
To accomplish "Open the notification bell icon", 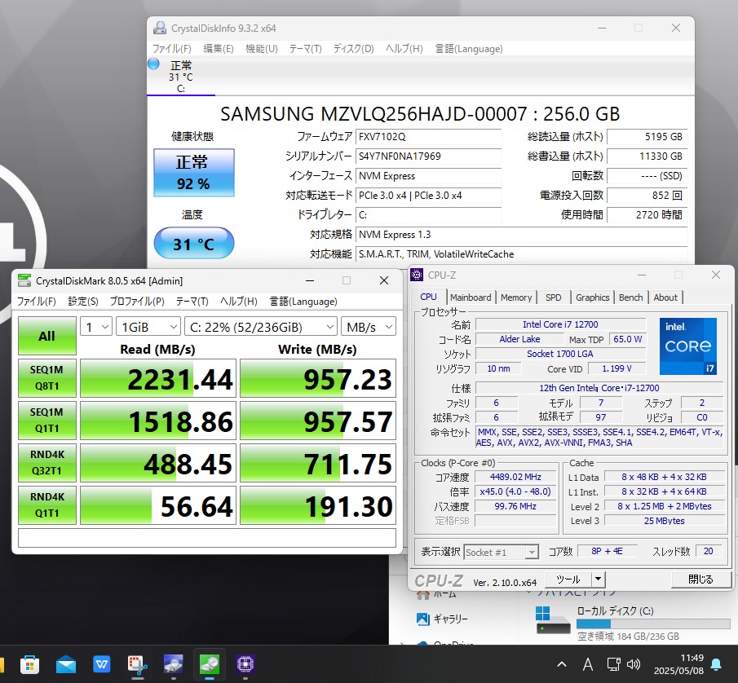I will pos(716,664).
